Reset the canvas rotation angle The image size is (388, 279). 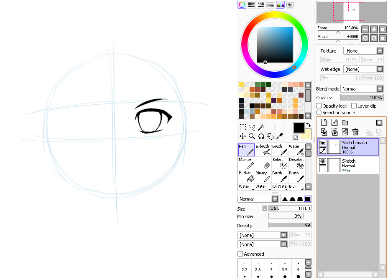[x=383, y=38]
